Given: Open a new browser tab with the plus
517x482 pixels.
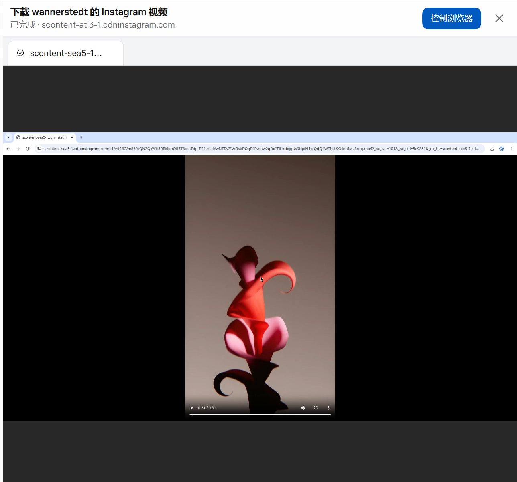Looking at the screenshot, I should pyautogui.click(x=81, y=137).
